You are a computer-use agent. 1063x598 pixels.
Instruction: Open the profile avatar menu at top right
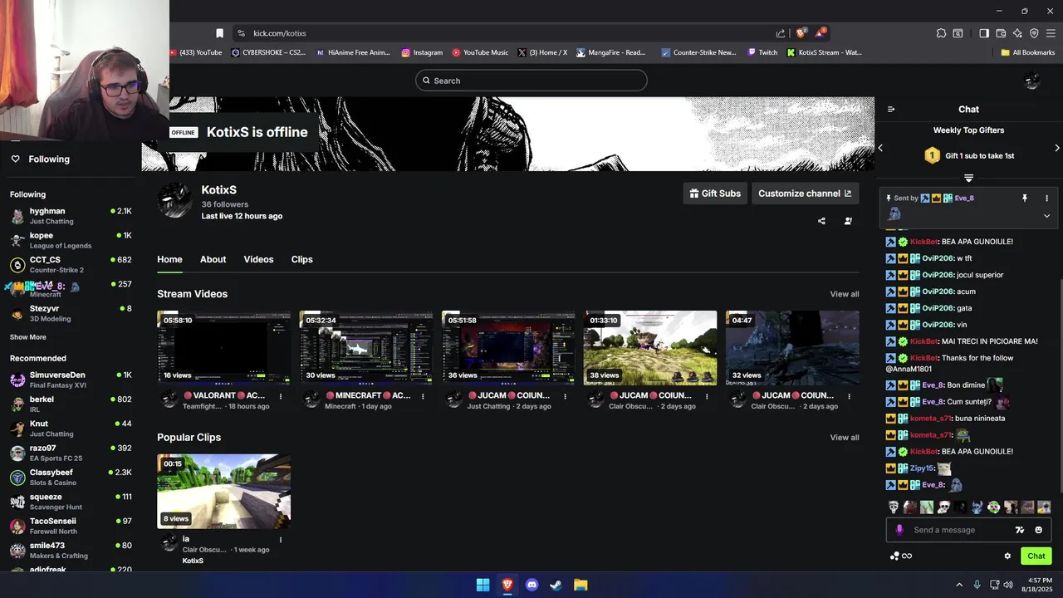1032,81
